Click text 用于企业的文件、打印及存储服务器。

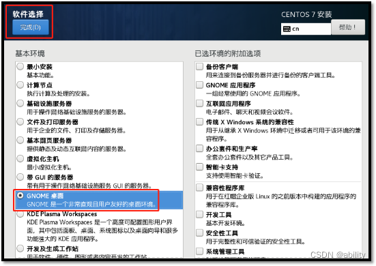76,130
